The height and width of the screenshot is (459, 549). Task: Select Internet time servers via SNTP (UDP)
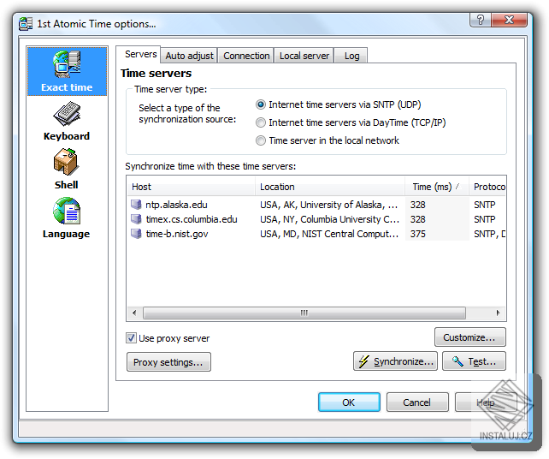261,104
